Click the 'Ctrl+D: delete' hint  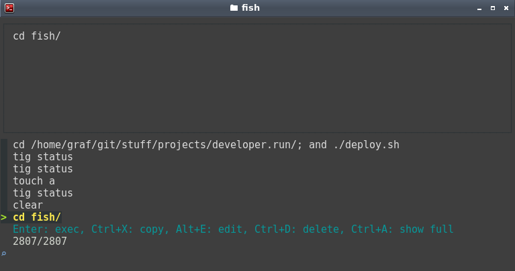click(297, 229)
